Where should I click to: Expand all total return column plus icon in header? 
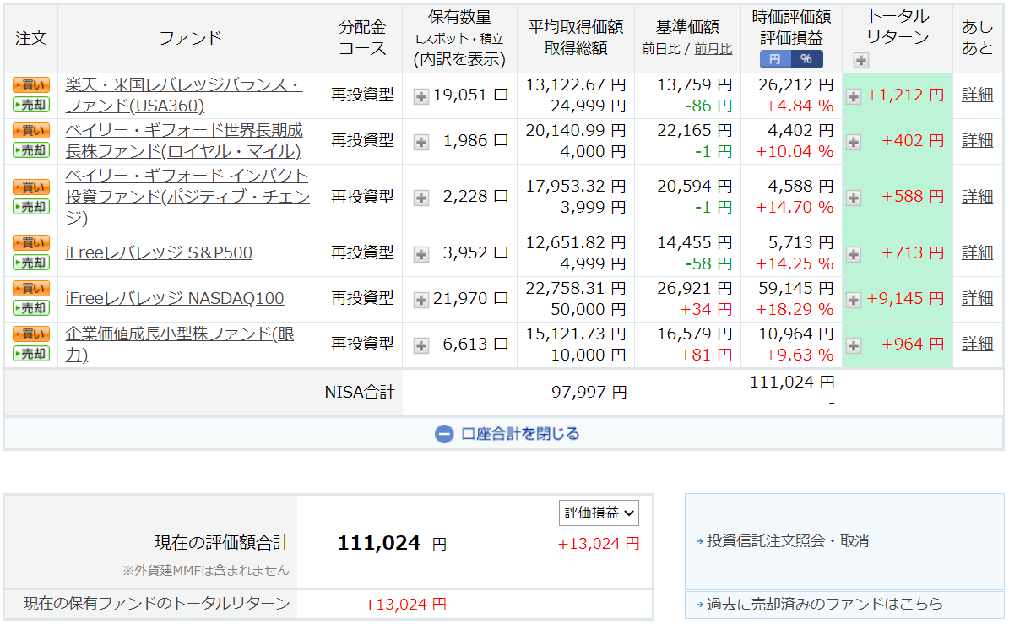(861, 61)
